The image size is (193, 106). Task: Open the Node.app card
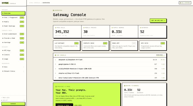(x=124, y=45)
